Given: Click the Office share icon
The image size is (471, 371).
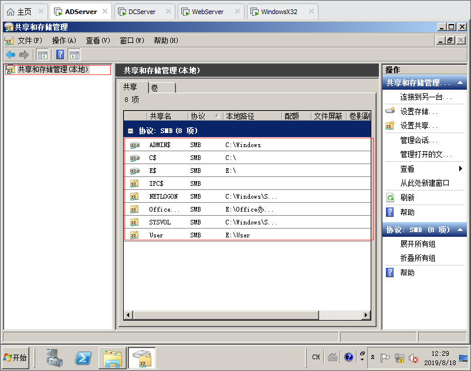Looking at the screenshot, I should tap(134, 209).
